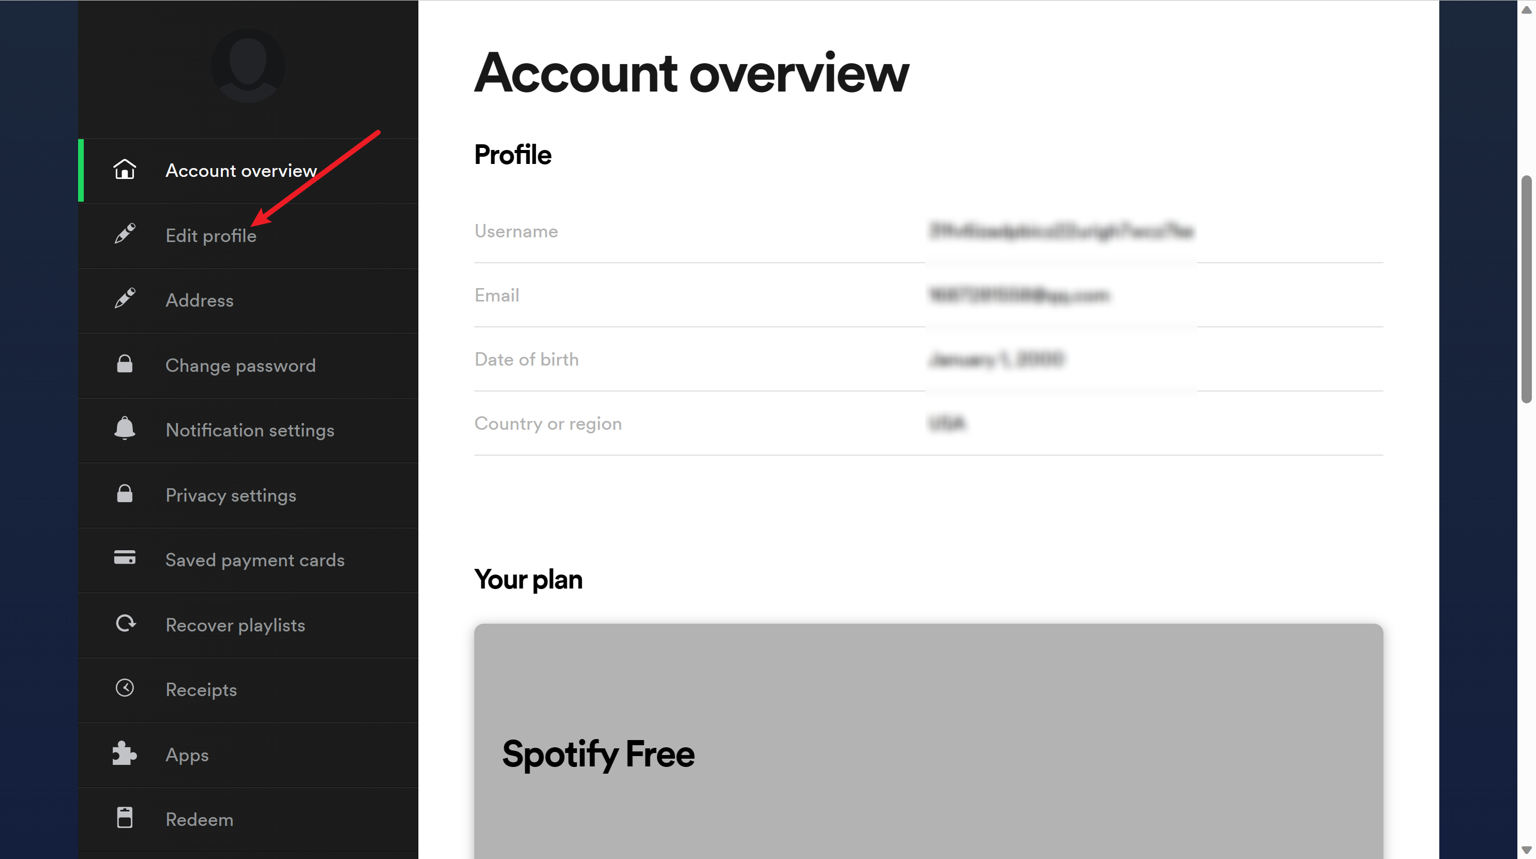Click the clipboard icon beside Redeem
This screenshot has width=1536, height=859.
(125, 819)
